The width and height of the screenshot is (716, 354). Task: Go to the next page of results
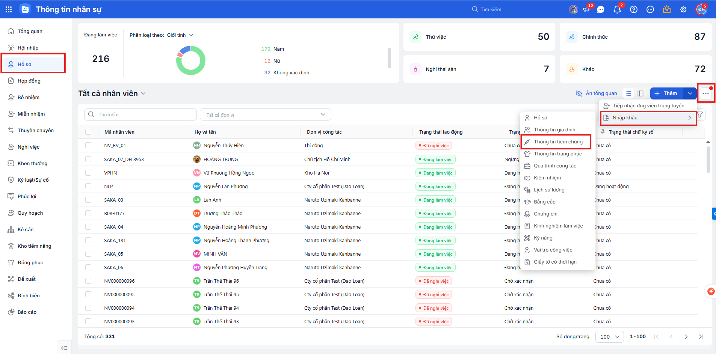(x=686, y=337)
